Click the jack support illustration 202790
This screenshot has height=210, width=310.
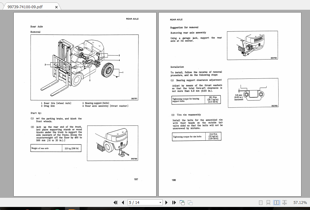113,143
